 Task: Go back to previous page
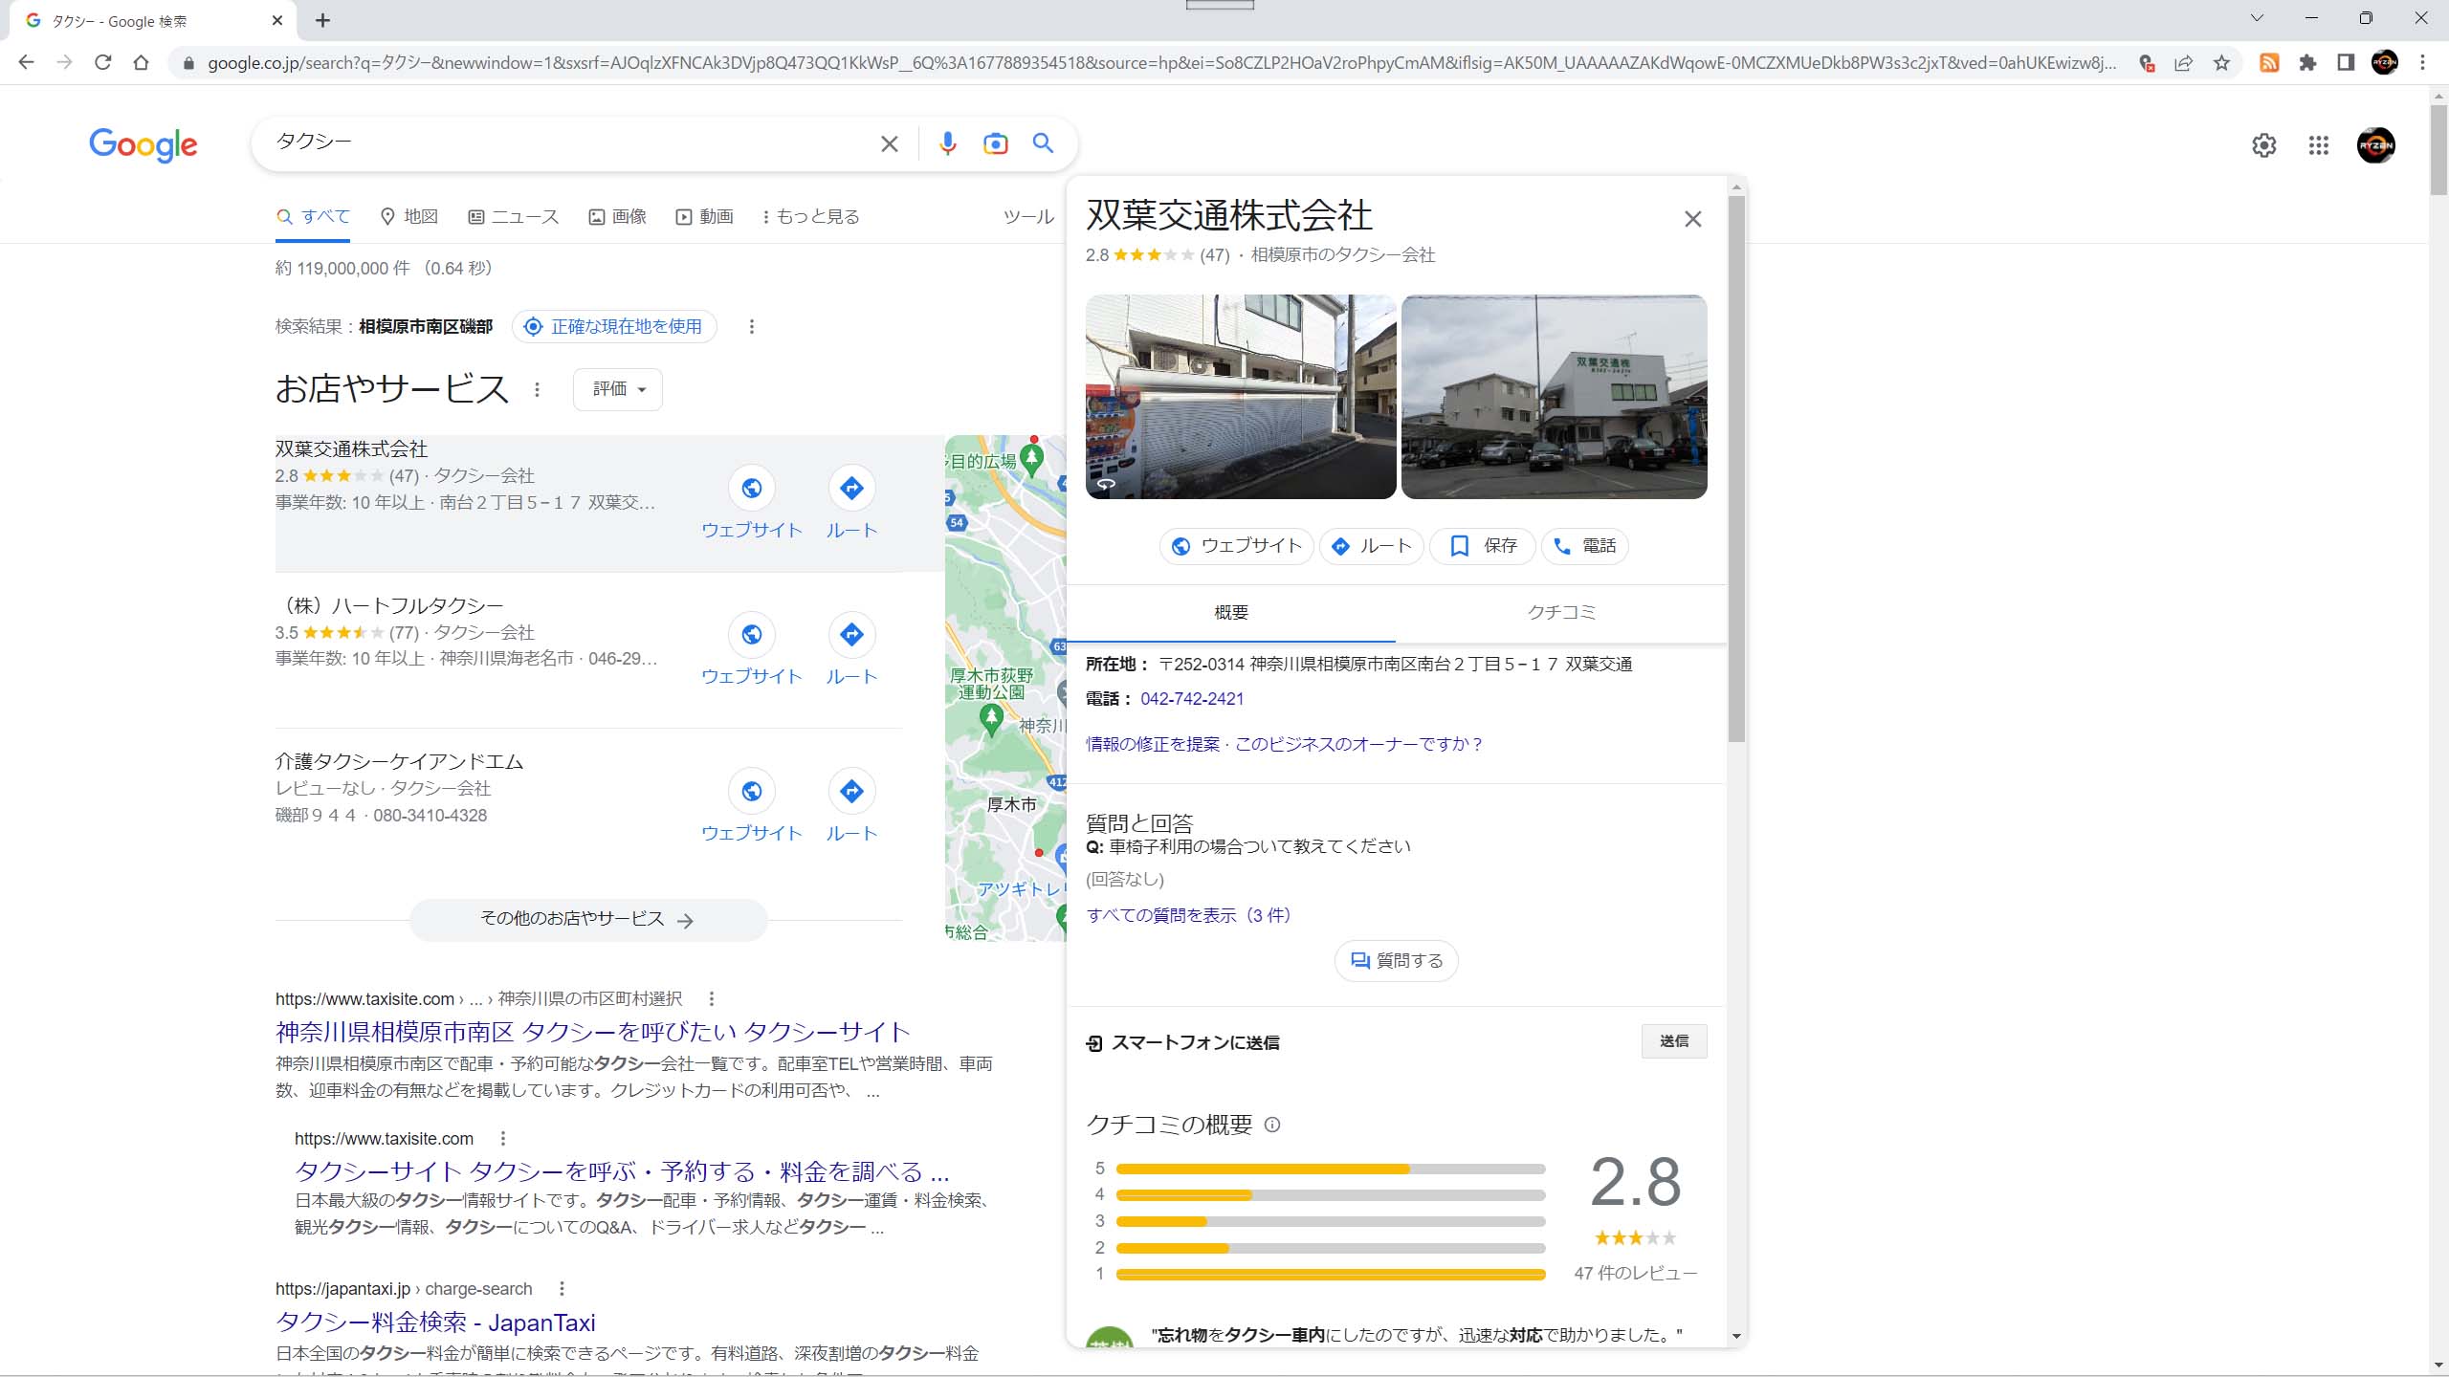click(26, 63)
